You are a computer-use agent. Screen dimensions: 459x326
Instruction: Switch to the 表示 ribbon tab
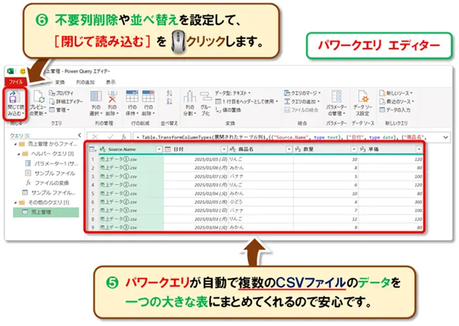[x=111, y=82]
